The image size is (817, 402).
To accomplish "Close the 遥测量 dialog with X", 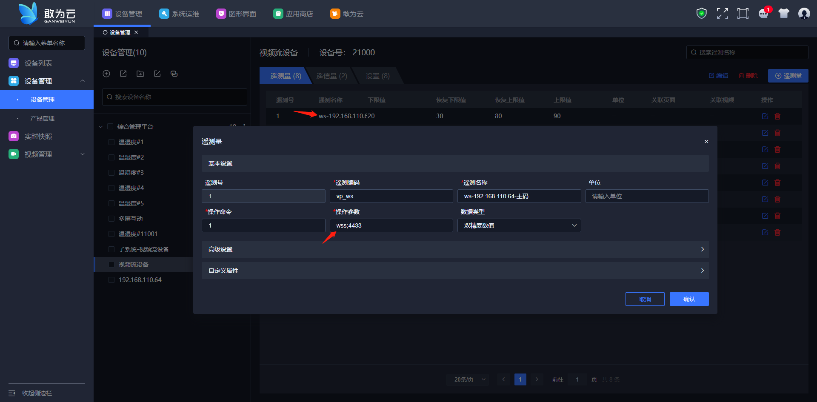I will [x=706, y=142].
